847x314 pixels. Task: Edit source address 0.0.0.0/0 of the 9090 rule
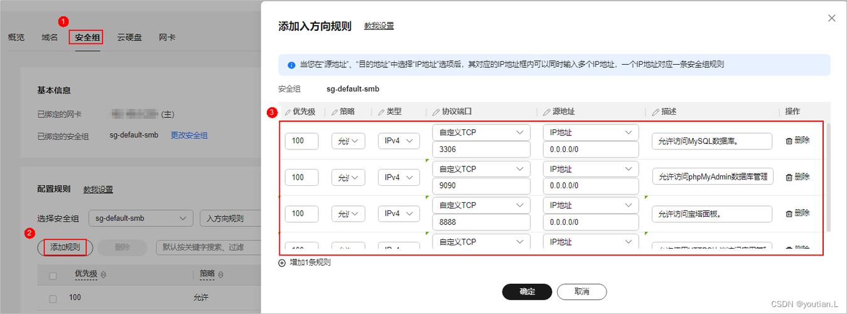[591, 186]
